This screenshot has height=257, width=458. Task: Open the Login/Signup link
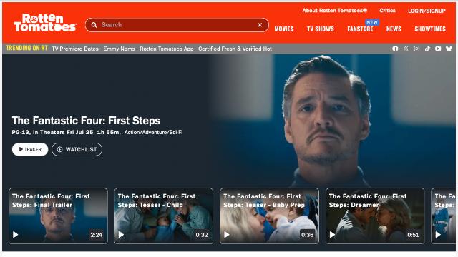pyautogui.click(x=427, y=11)
